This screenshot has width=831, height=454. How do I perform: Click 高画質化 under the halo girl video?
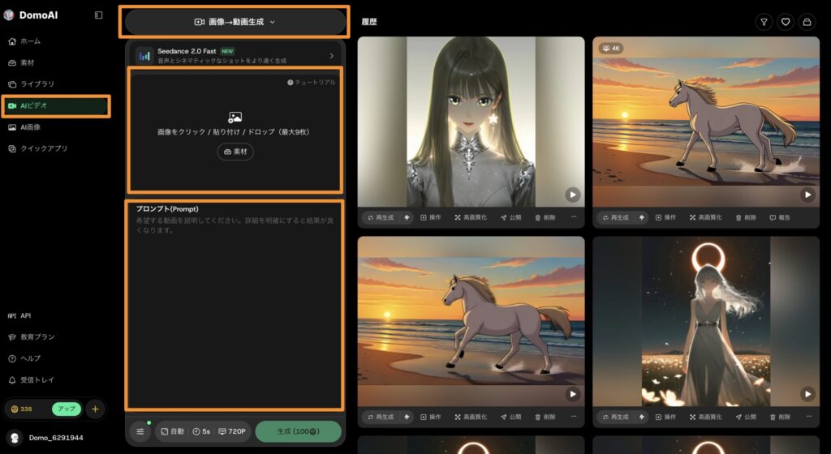[x=706, y=417]
